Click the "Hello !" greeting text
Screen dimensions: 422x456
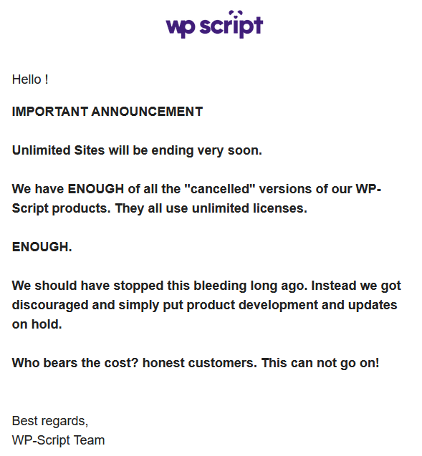(30, 79)
